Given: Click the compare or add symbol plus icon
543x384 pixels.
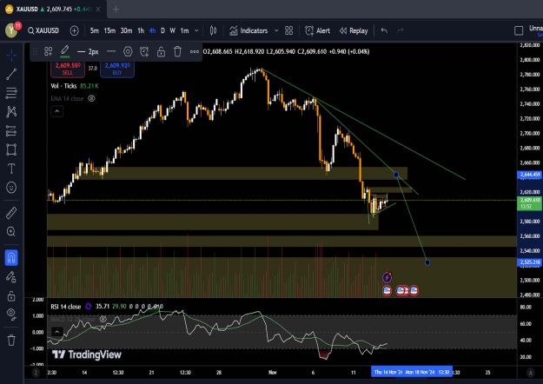Looking at the screenshot, I should [74, 30].
